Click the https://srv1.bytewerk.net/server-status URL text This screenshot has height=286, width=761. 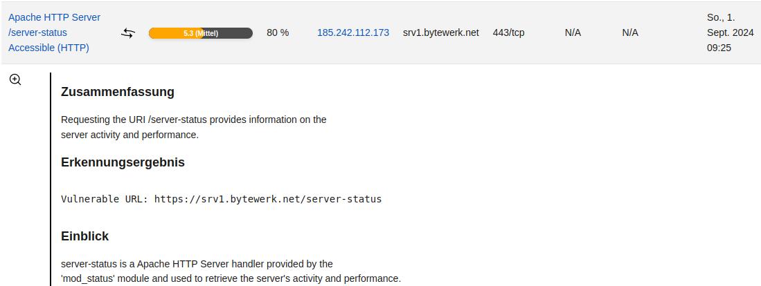click(x=268, y=199)
